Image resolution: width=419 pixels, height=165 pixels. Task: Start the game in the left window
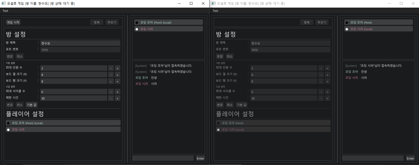tap(13, 22)
